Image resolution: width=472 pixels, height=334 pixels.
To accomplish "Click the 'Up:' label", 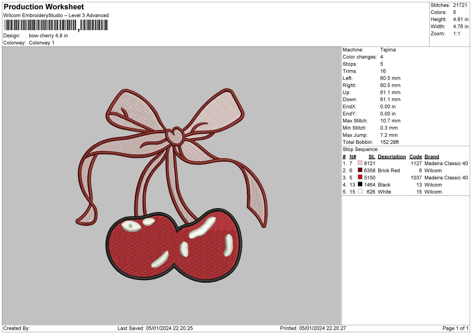I will coord(347,93).
